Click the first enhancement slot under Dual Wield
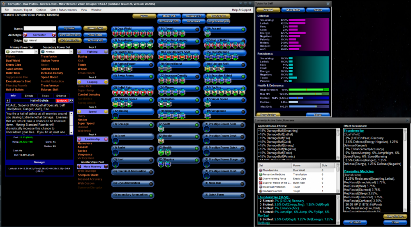Image resolution: width=411 pixels, height=227 pixels. click(x=115, y=33)
